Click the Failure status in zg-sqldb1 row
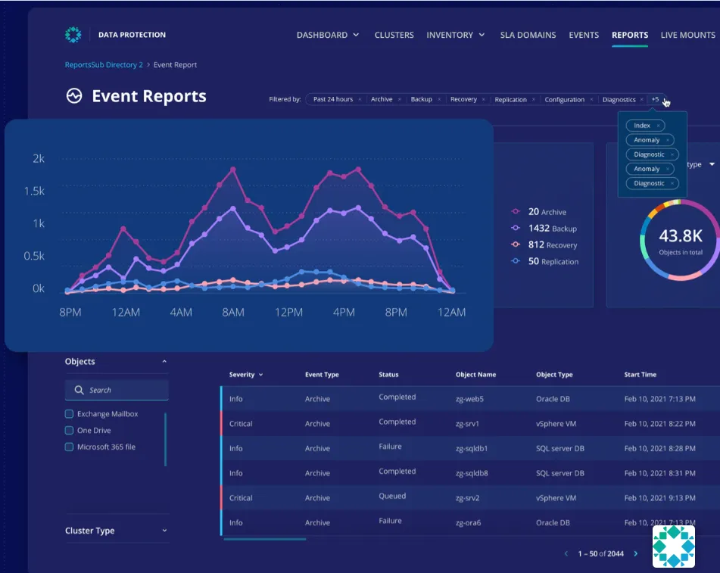This screenshot has width=720, height=573. (390, 447)
